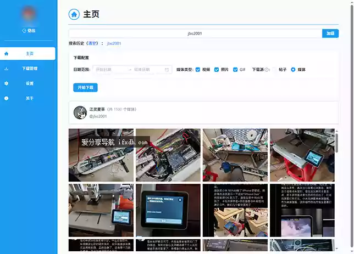
Task: Focus the username search field with jlxc2001
Action: [195, 33]
